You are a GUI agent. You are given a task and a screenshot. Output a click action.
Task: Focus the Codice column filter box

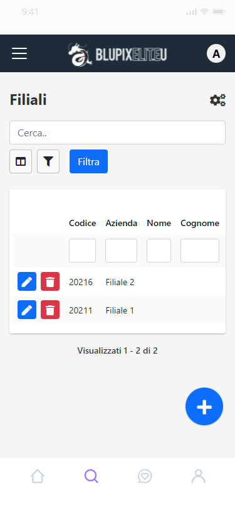coord(83,251)
